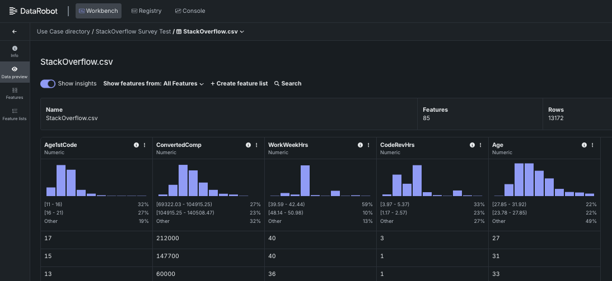Open the Workbench tab

pyautogui.click(x=99, y=11)
